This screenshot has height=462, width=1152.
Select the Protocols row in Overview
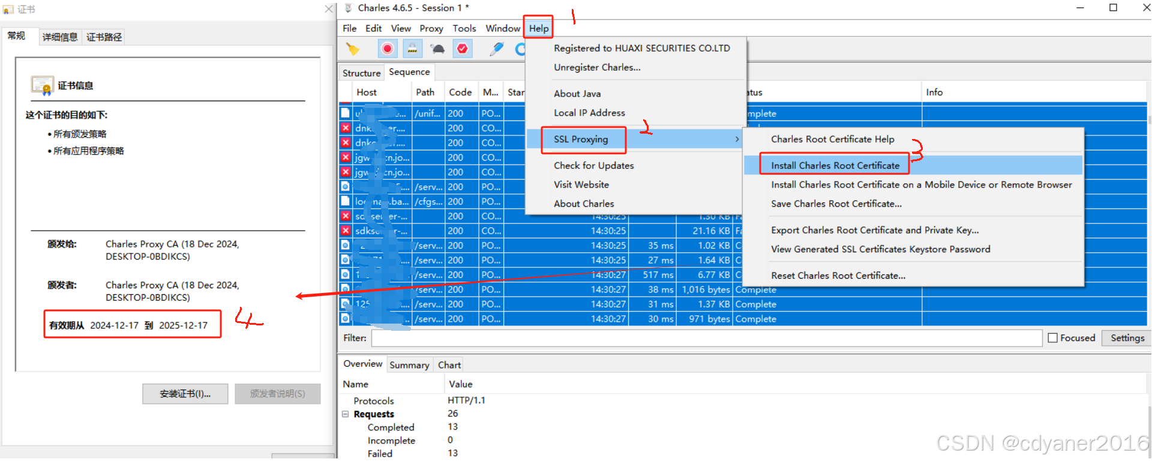tap(743, 400)
